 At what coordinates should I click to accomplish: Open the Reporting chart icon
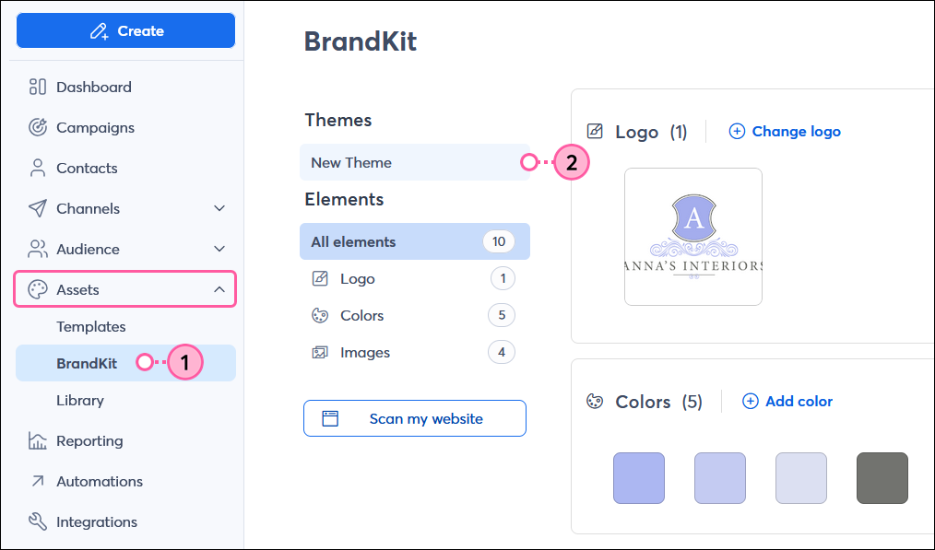click(x=35, y=440)
